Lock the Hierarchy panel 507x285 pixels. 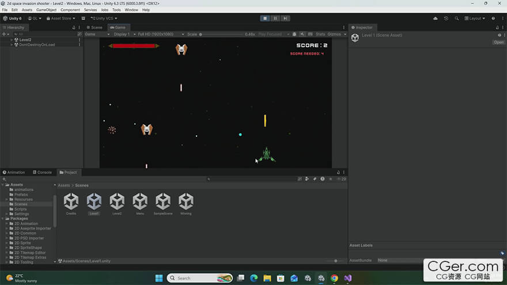pos(74,28)
